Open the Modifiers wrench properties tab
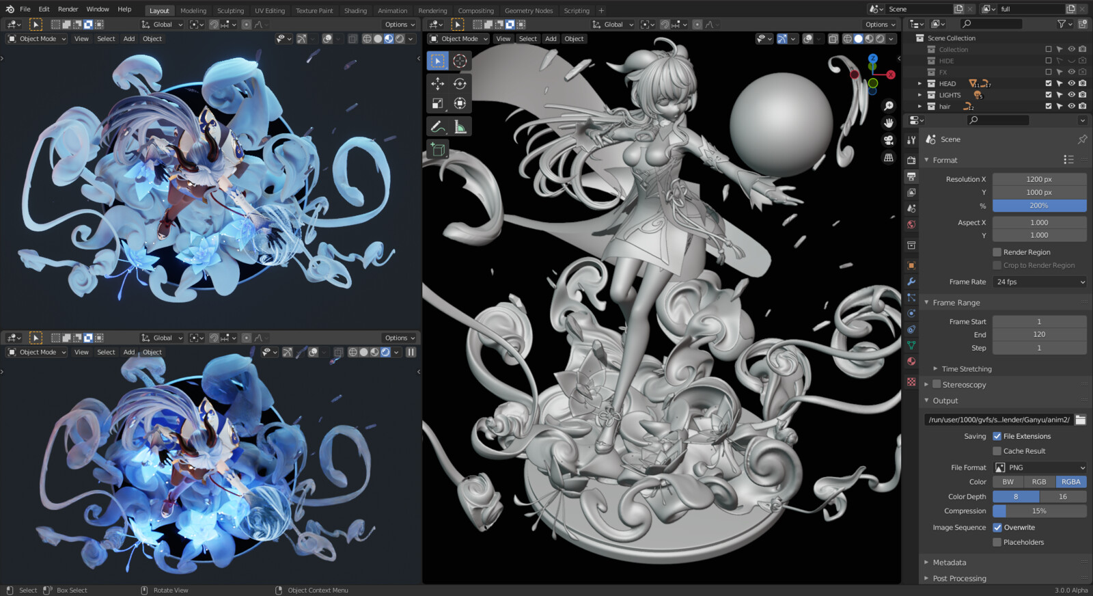 911,282
